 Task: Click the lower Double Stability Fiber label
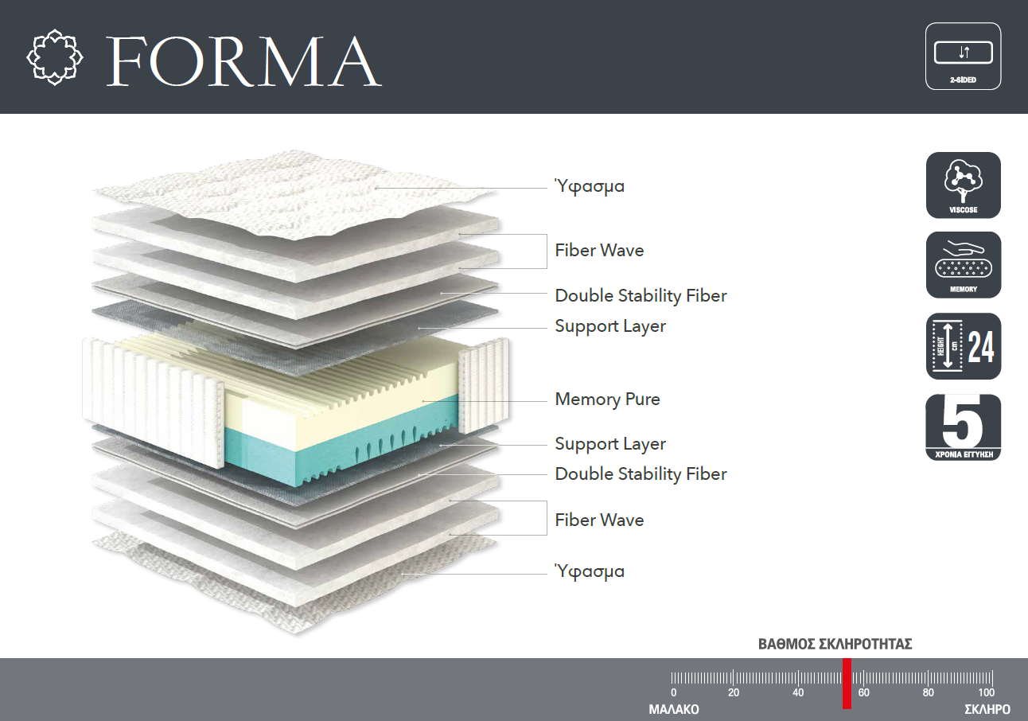[x=641, y=474]
